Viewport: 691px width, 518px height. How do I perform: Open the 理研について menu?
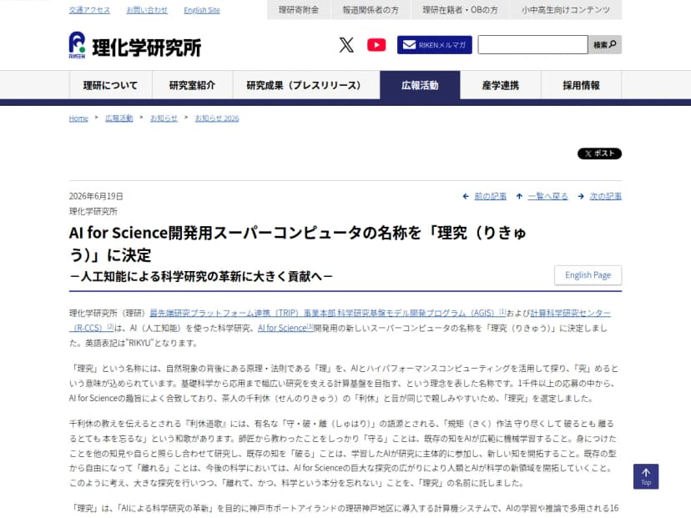point(111,85)
